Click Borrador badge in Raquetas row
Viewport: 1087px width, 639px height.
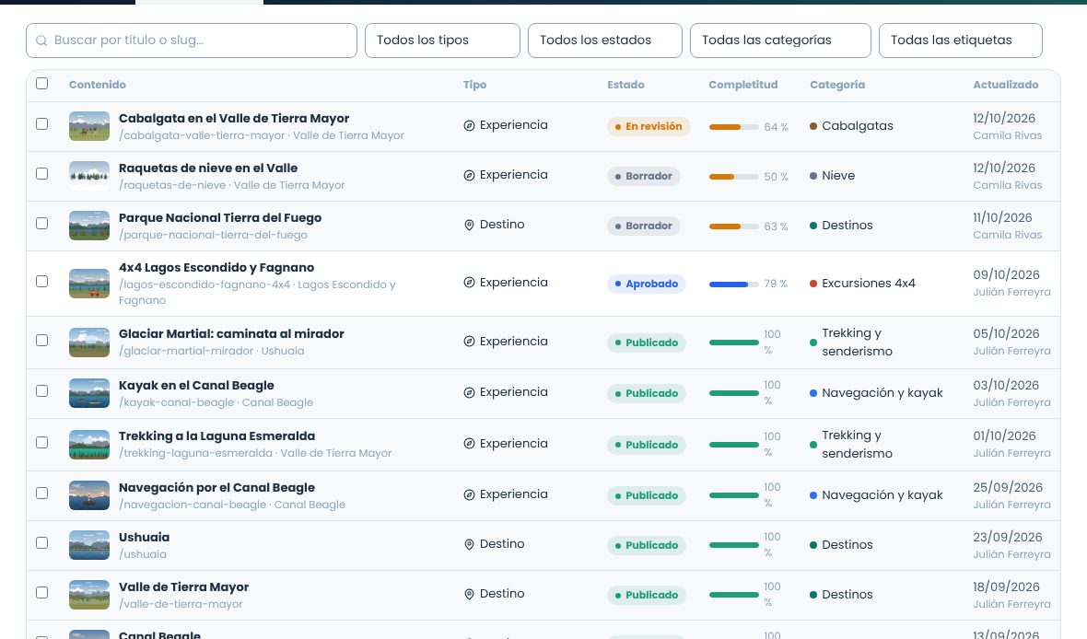coord(643,176)
